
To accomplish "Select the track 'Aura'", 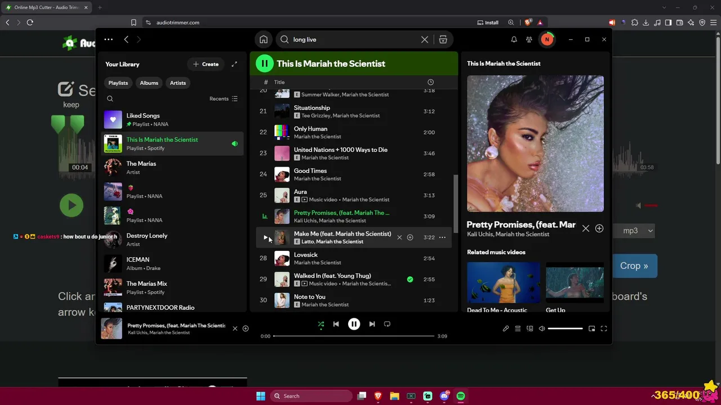I will (354, 195).
